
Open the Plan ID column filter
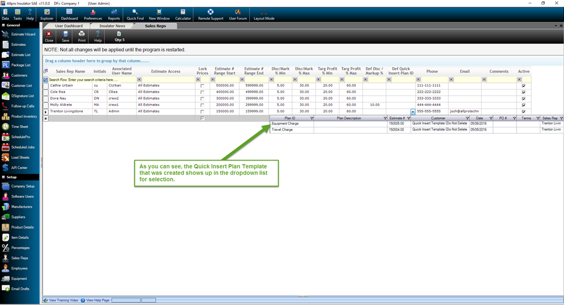click(311, 118)
